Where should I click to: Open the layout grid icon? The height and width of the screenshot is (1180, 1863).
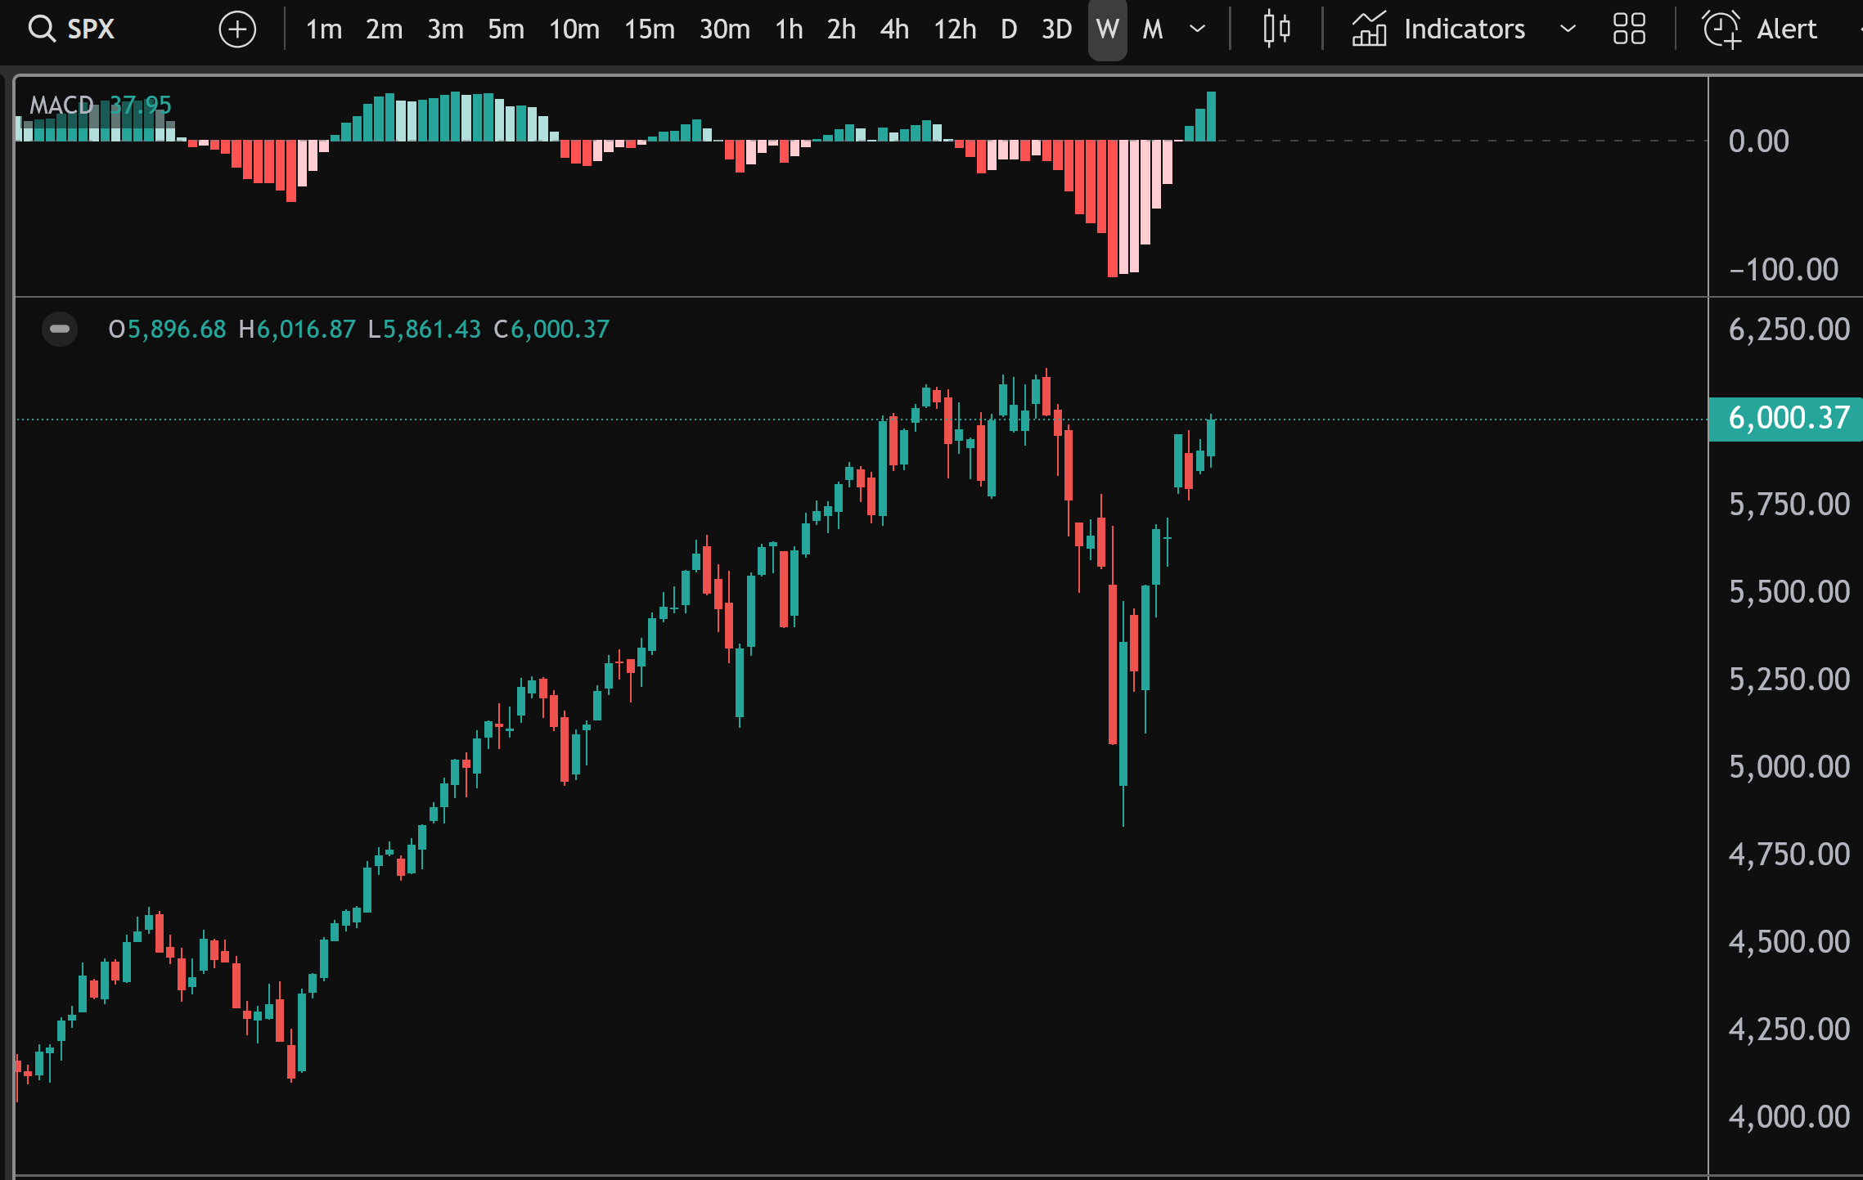1628,29
